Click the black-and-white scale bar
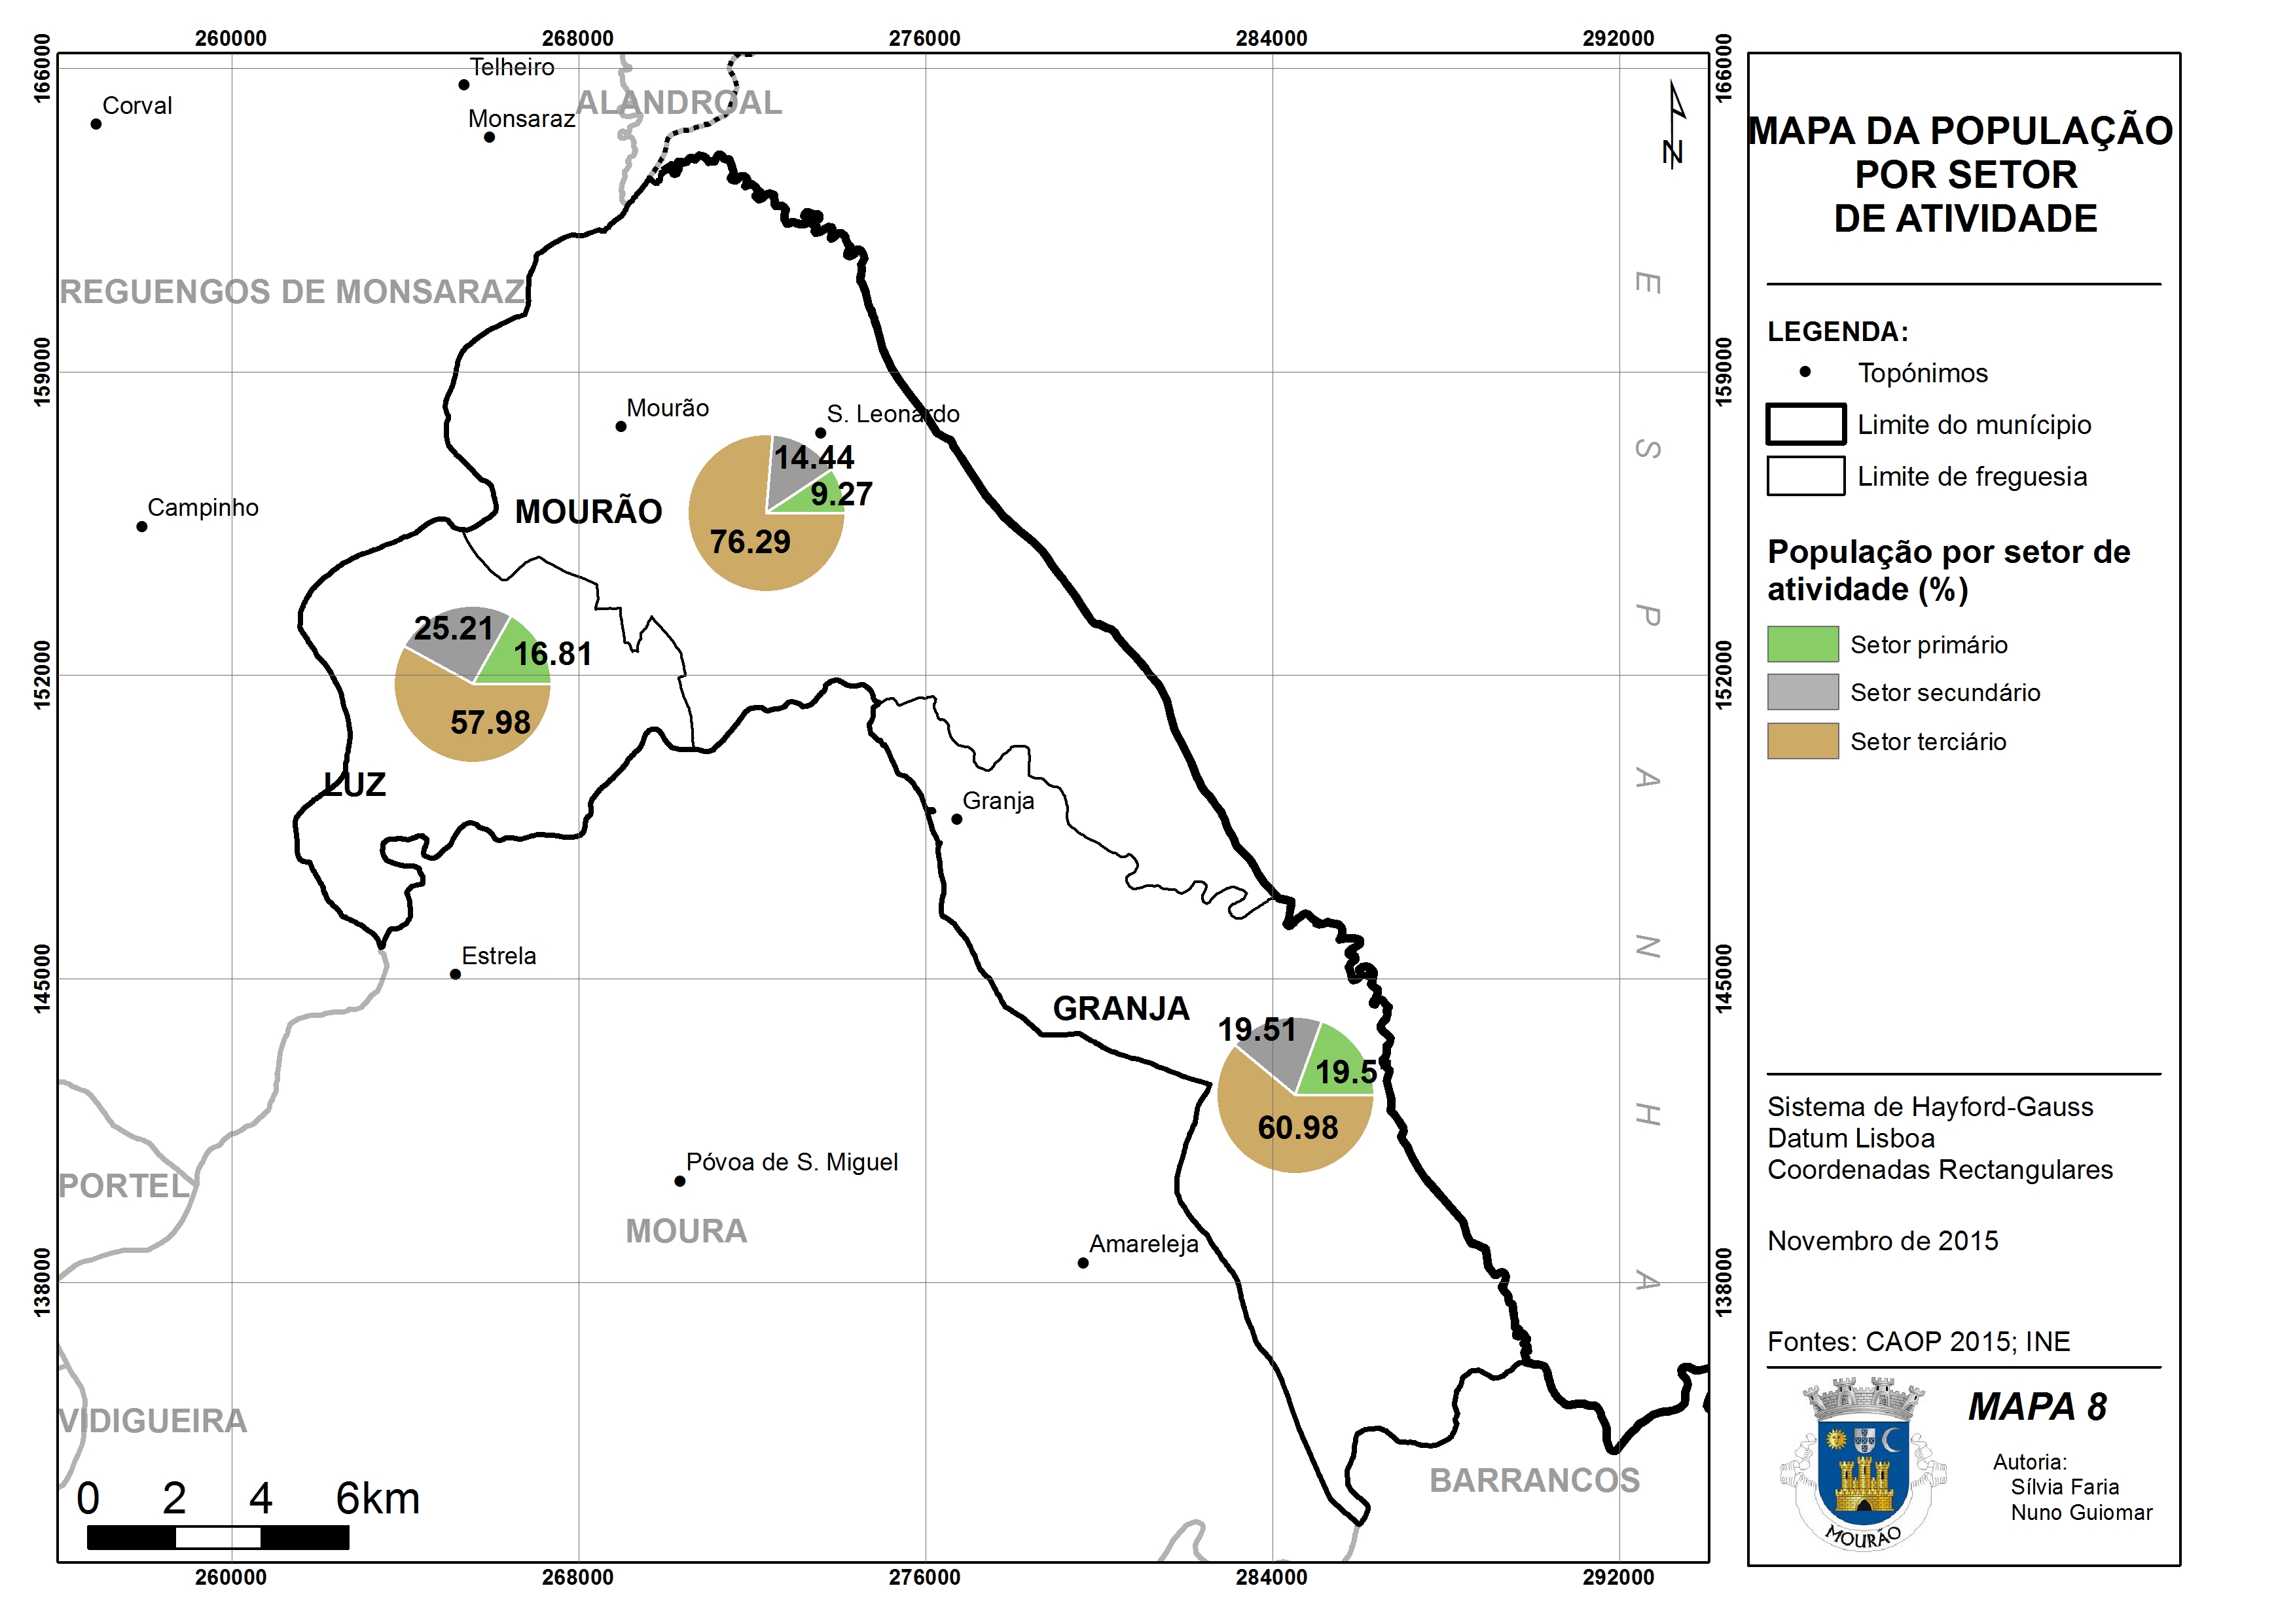 (x=218, y=1538)
